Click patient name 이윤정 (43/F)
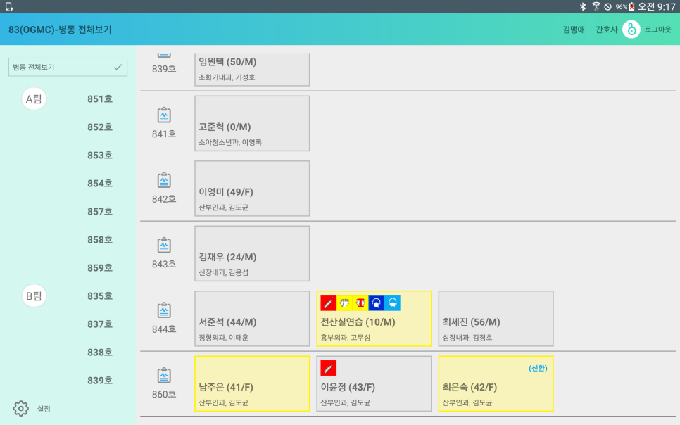Viewport: 680px width, 425px height. [348, 387]
